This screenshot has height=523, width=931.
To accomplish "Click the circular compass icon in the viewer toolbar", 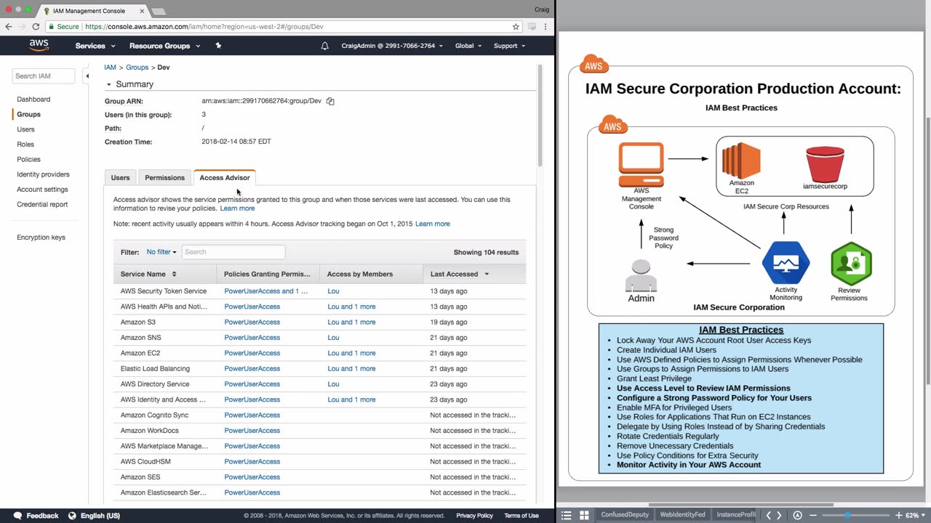I will tap(797, 515).
